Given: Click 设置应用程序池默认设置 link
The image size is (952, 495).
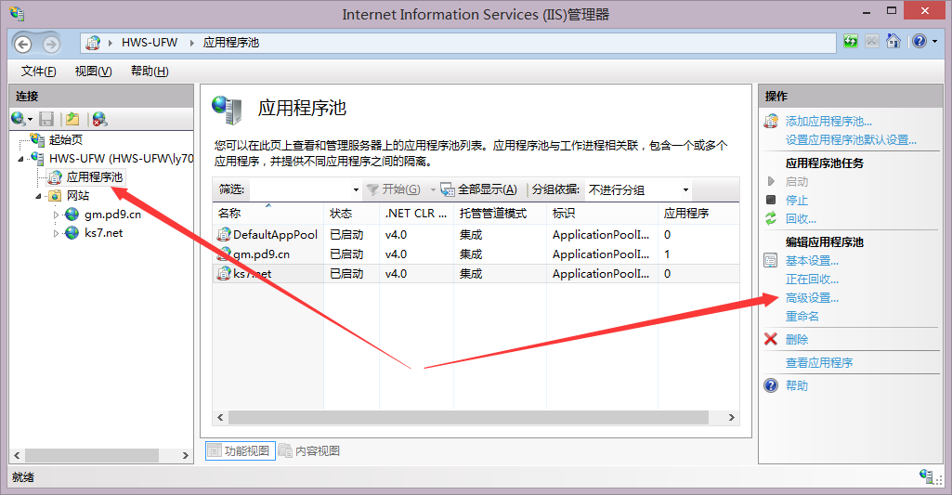Looking at the screenshot, I should click(851, 139).
